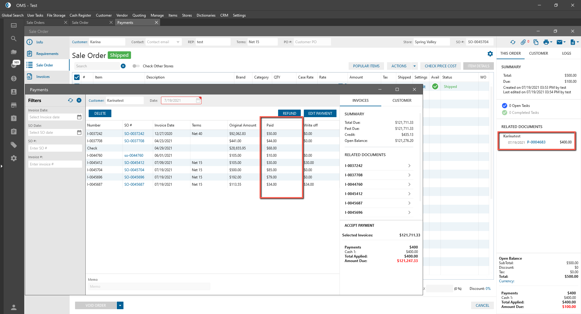
Task: Open the Cash Register menu
Action: click(80, 15)
